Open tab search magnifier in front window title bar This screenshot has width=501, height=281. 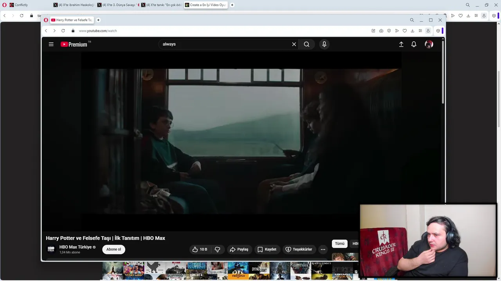click(x=412, y=20)
